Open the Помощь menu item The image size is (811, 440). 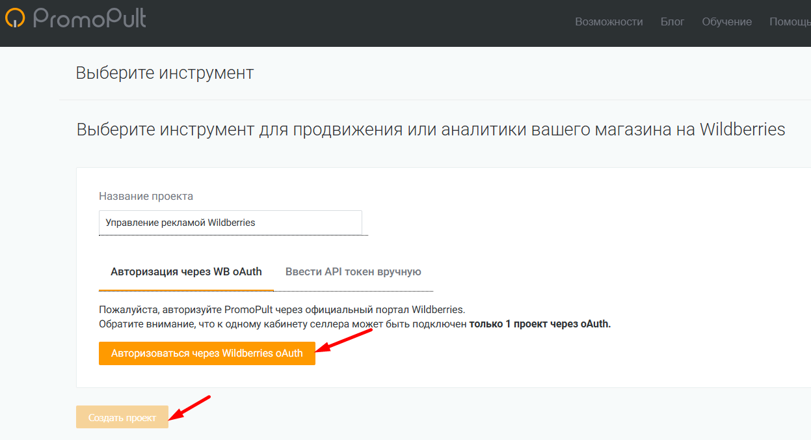coord(790,21)
